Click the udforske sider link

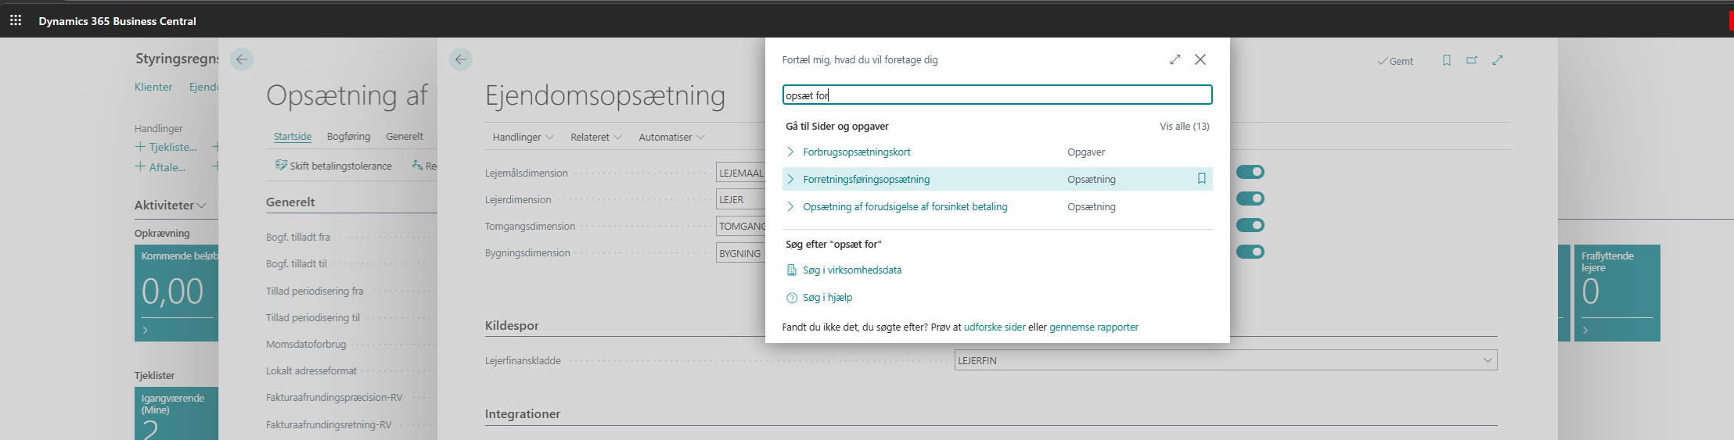[x=994, y=327]
